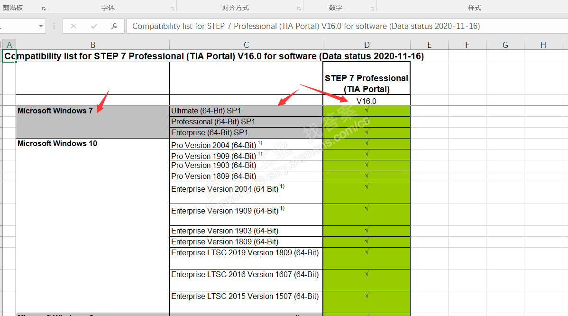Click the checkmark icon in formula bar
568x316 pixels.
(94, 26)
